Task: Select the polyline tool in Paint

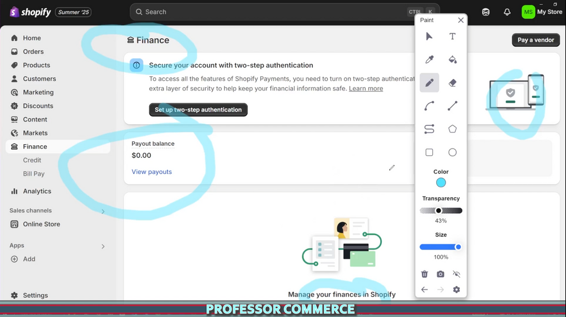Action: click(x=429, y=129)
